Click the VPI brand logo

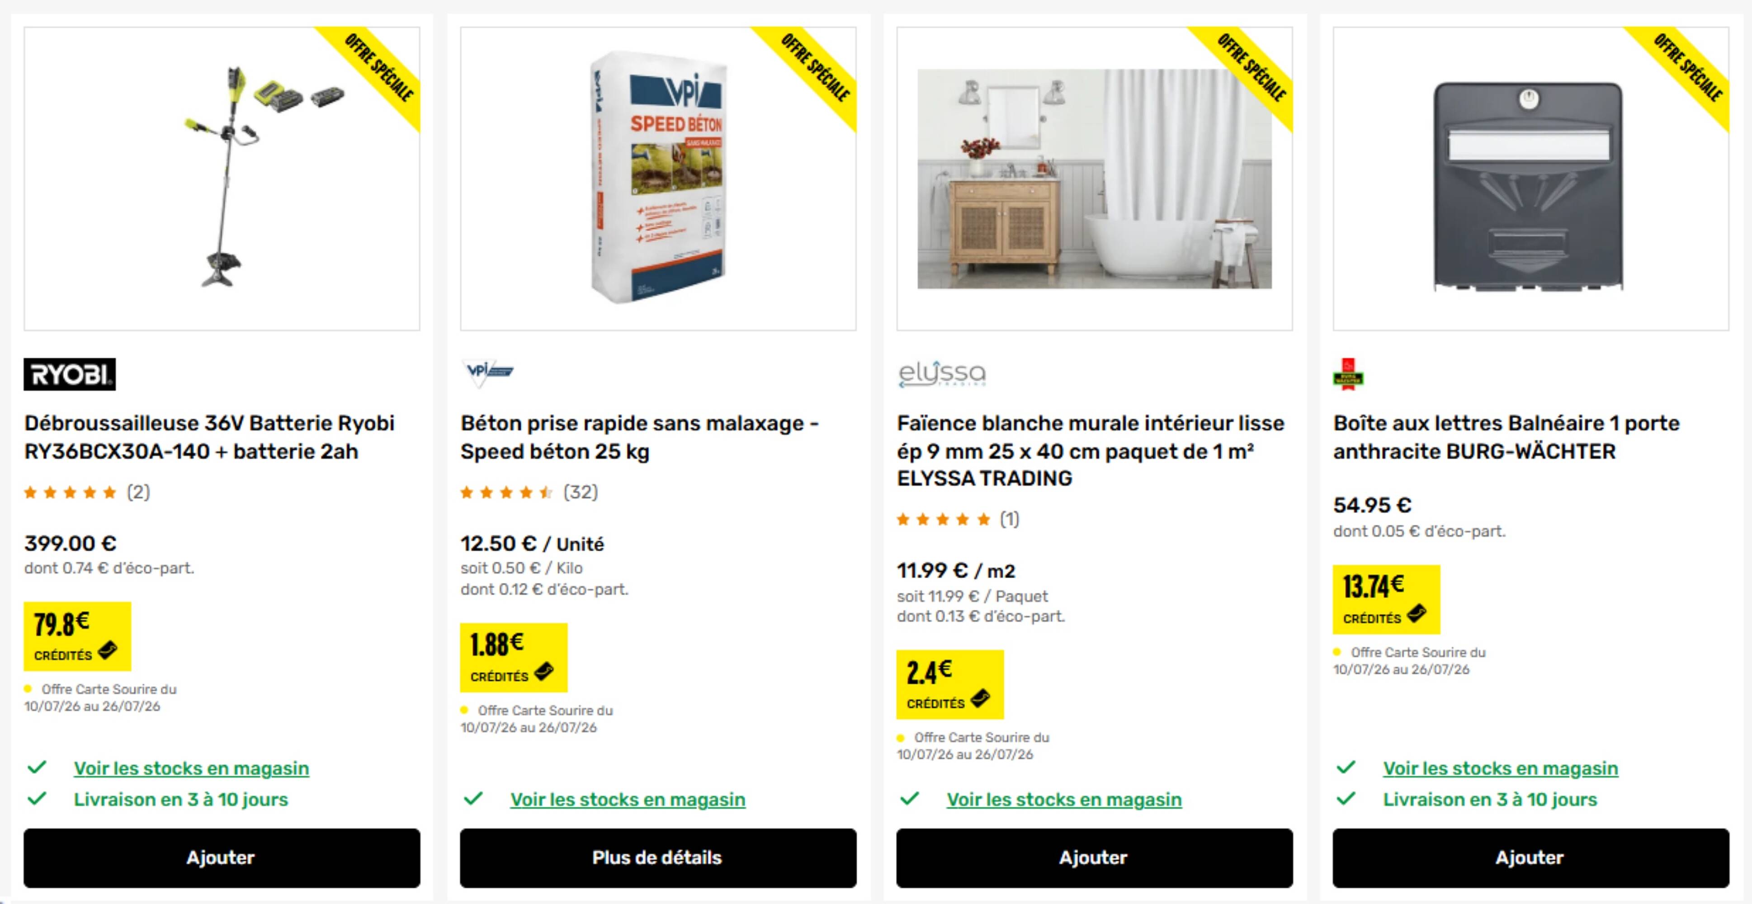[488, 373]
